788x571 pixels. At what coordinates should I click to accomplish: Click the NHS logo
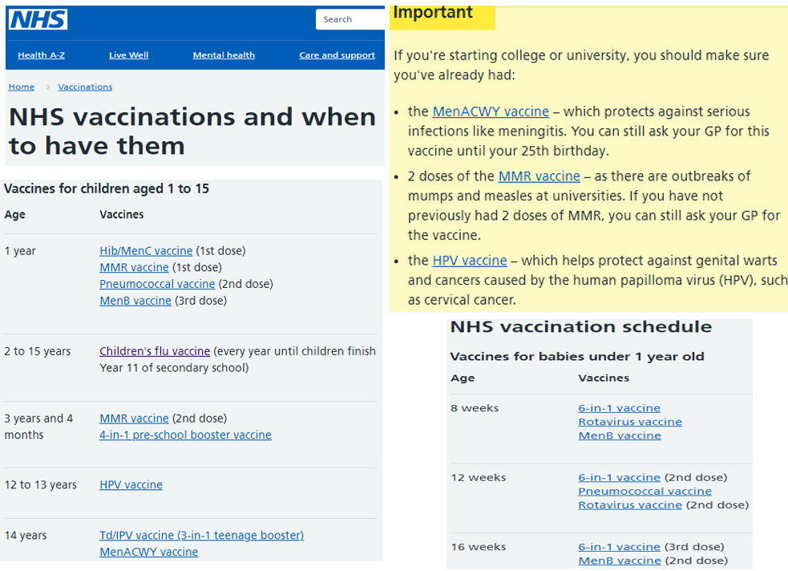pos(38,19)
